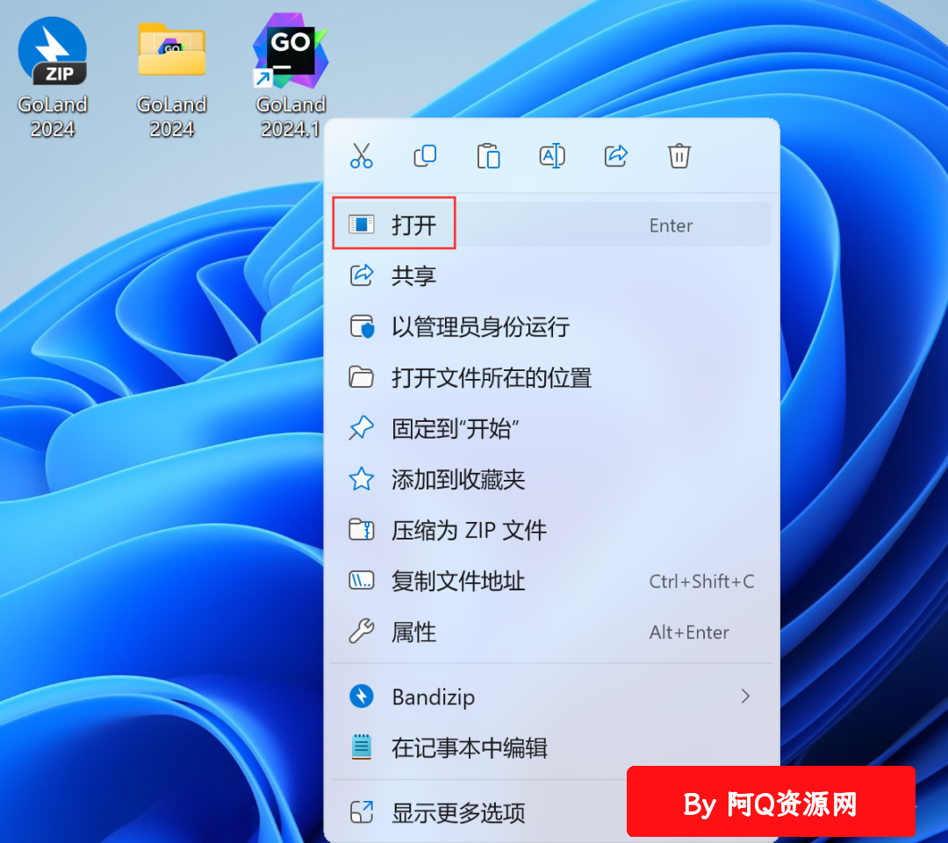Open 属性 properties entry
Screen dimensions: 948x843
(x=551, y=632)
